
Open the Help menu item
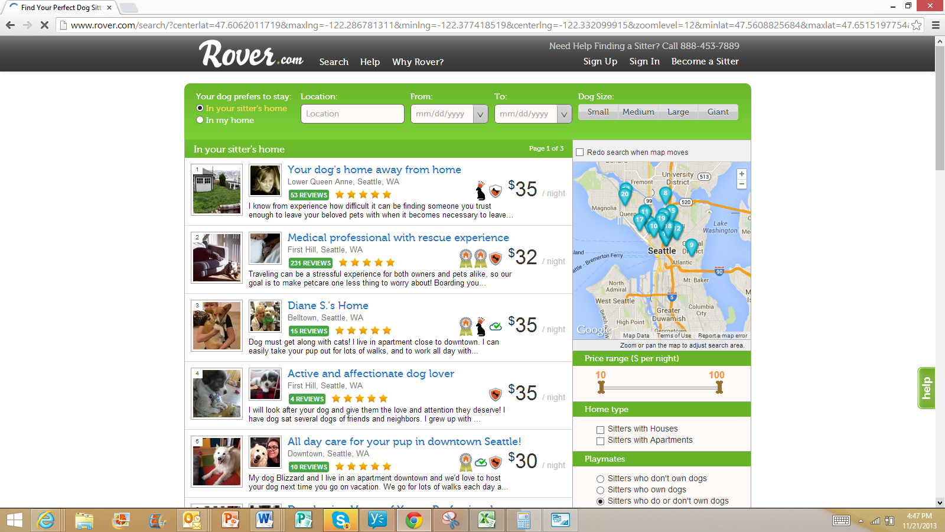pyautogui.click(x=370, y=62)
